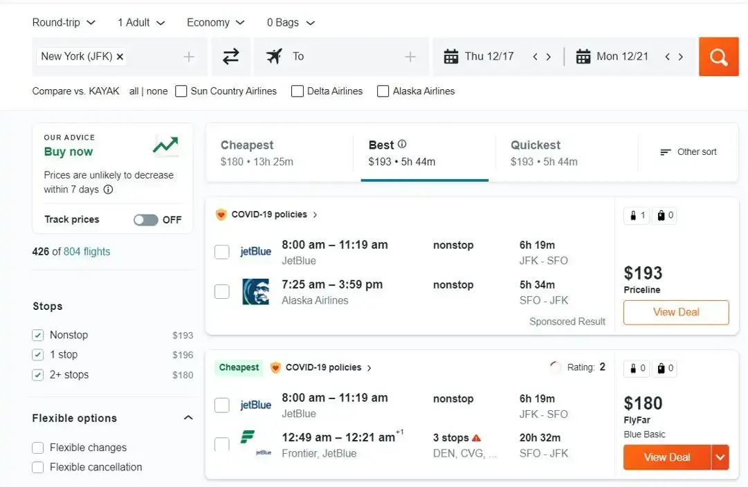Click 'all' compare link

134,91
